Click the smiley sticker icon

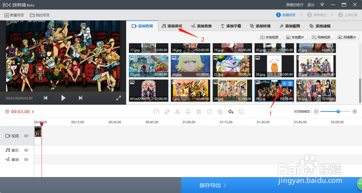[241, 112]
